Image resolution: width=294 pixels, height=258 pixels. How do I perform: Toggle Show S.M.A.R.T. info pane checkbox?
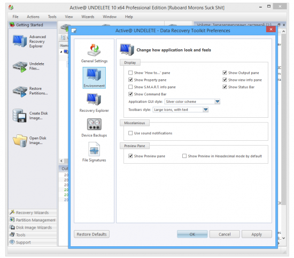coord(130,87)
